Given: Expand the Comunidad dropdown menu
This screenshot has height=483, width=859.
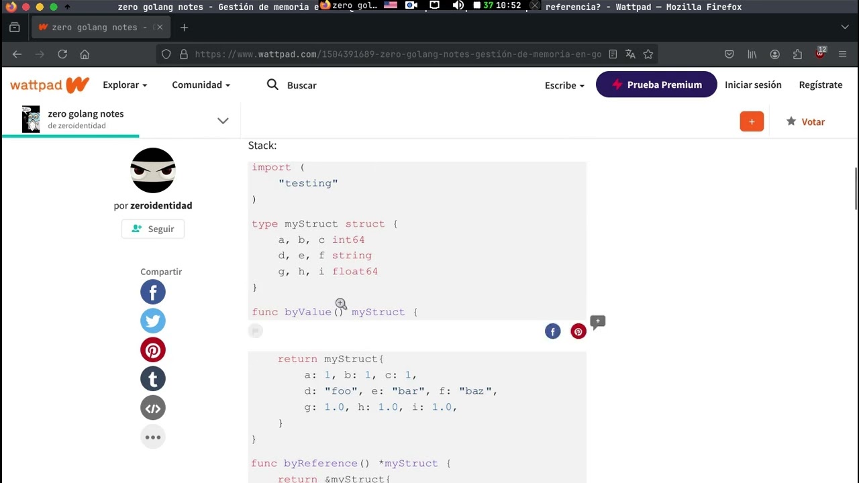Looking at the screenshot, I should click(x=201, y=85).
